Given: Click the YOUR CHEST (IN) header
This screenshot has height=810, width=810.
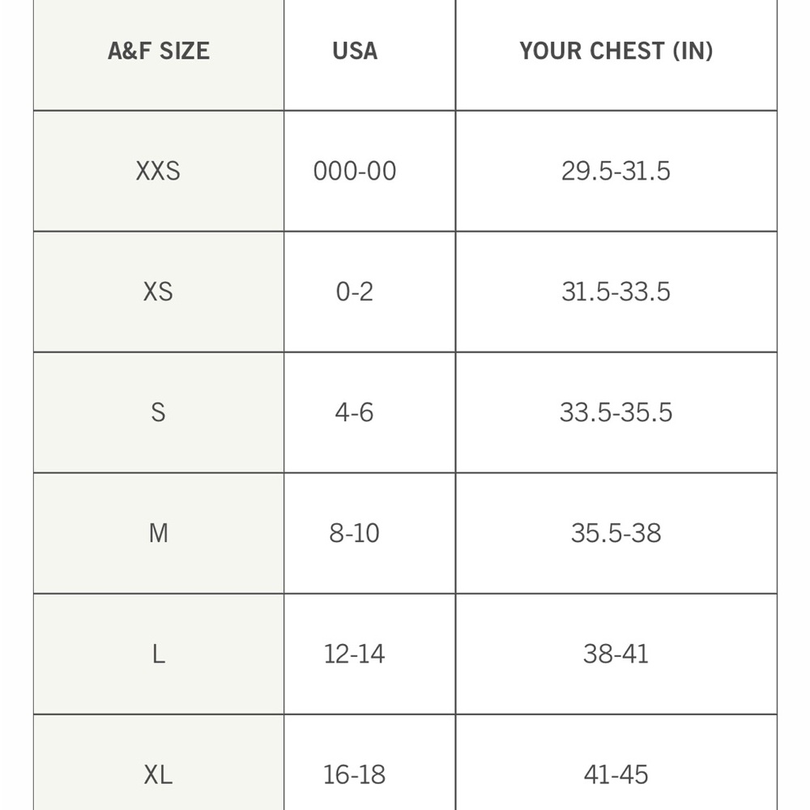Looking at the screenshot, I should tap(616, 51).
